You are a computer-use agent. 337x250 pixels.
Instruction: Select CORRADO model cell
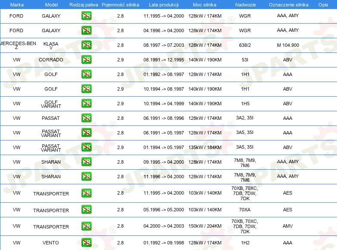click(51, 60)
